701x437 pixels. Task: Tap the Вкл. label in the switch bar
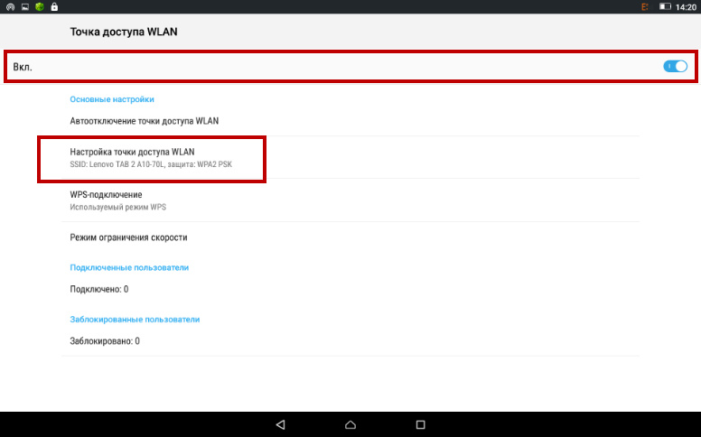[23, 67]
